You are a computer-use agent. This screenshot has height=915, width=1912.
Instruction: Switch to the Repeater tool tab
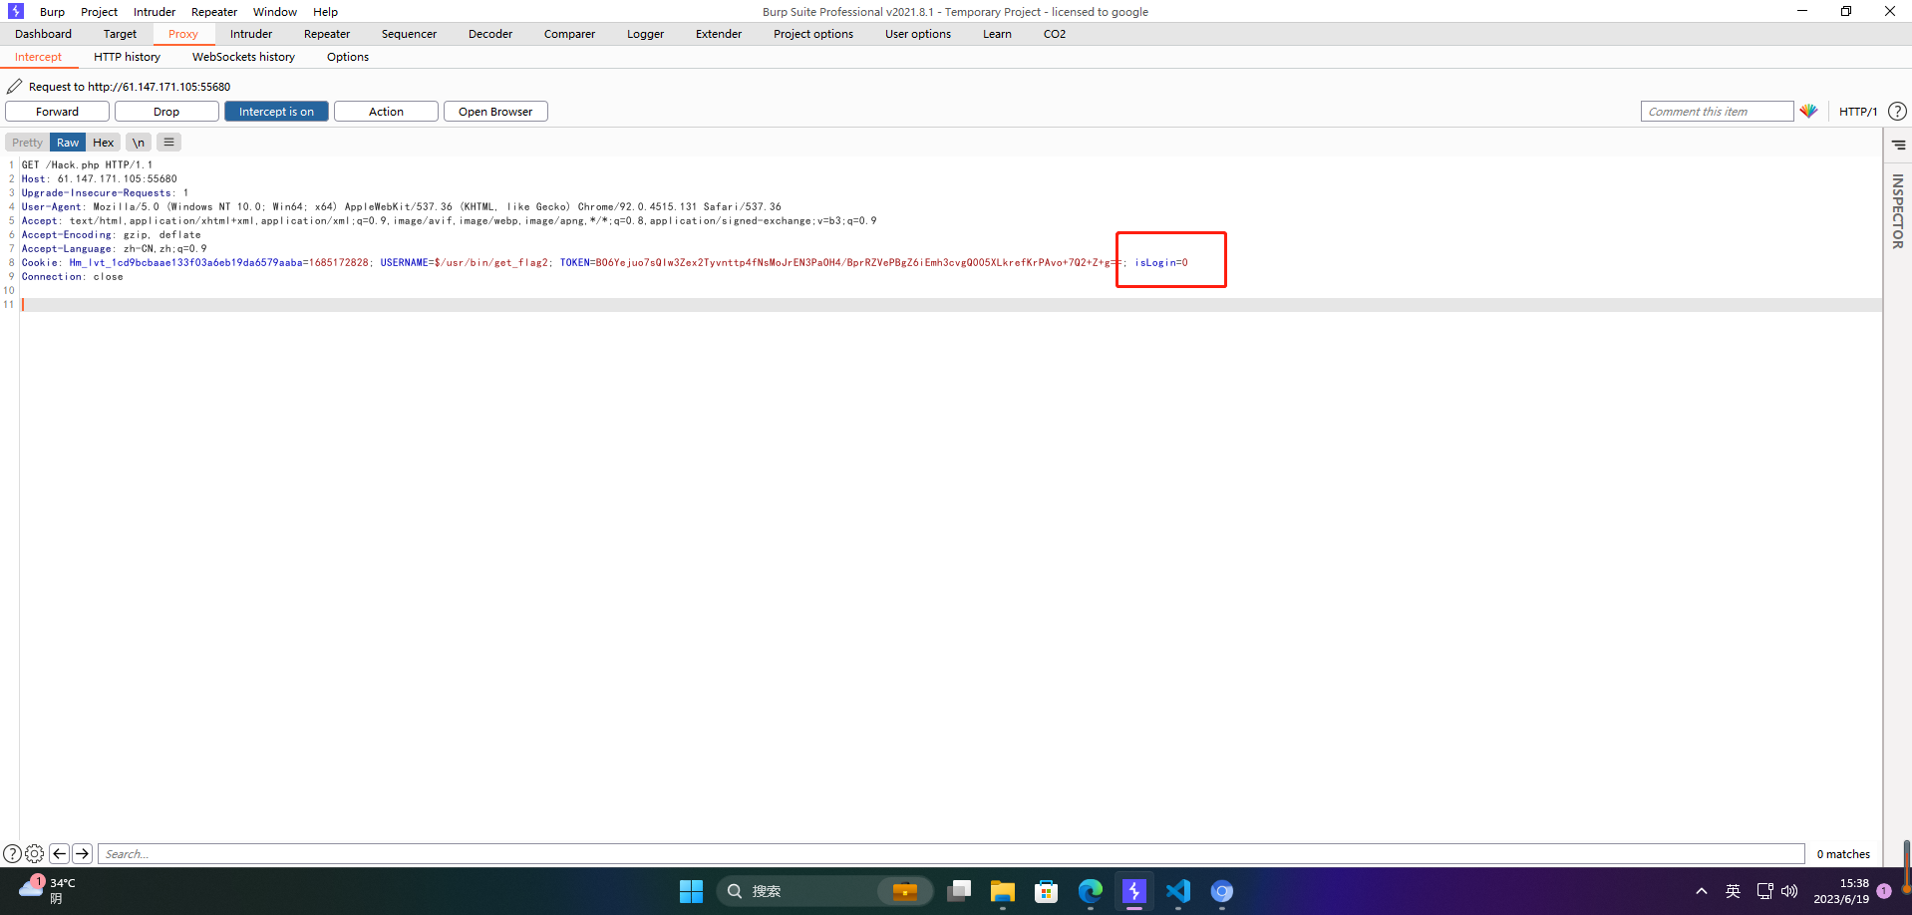[327, 34]
